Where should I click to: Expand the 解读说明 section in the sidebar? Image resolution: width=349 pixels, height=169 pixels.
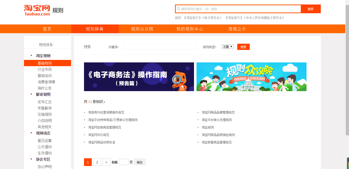click(43, 94)
